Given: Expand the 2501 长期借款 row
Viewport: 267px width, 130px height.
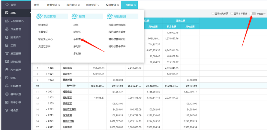Looking at the screenshot, I should 46,127.
